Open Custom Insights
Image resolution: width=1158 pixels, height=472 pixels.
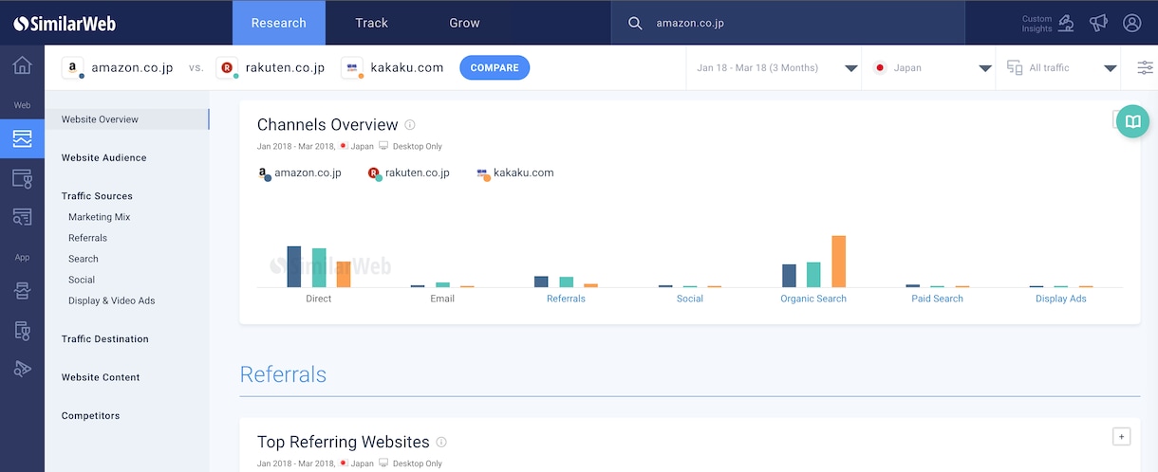[x=1048, y=23]
